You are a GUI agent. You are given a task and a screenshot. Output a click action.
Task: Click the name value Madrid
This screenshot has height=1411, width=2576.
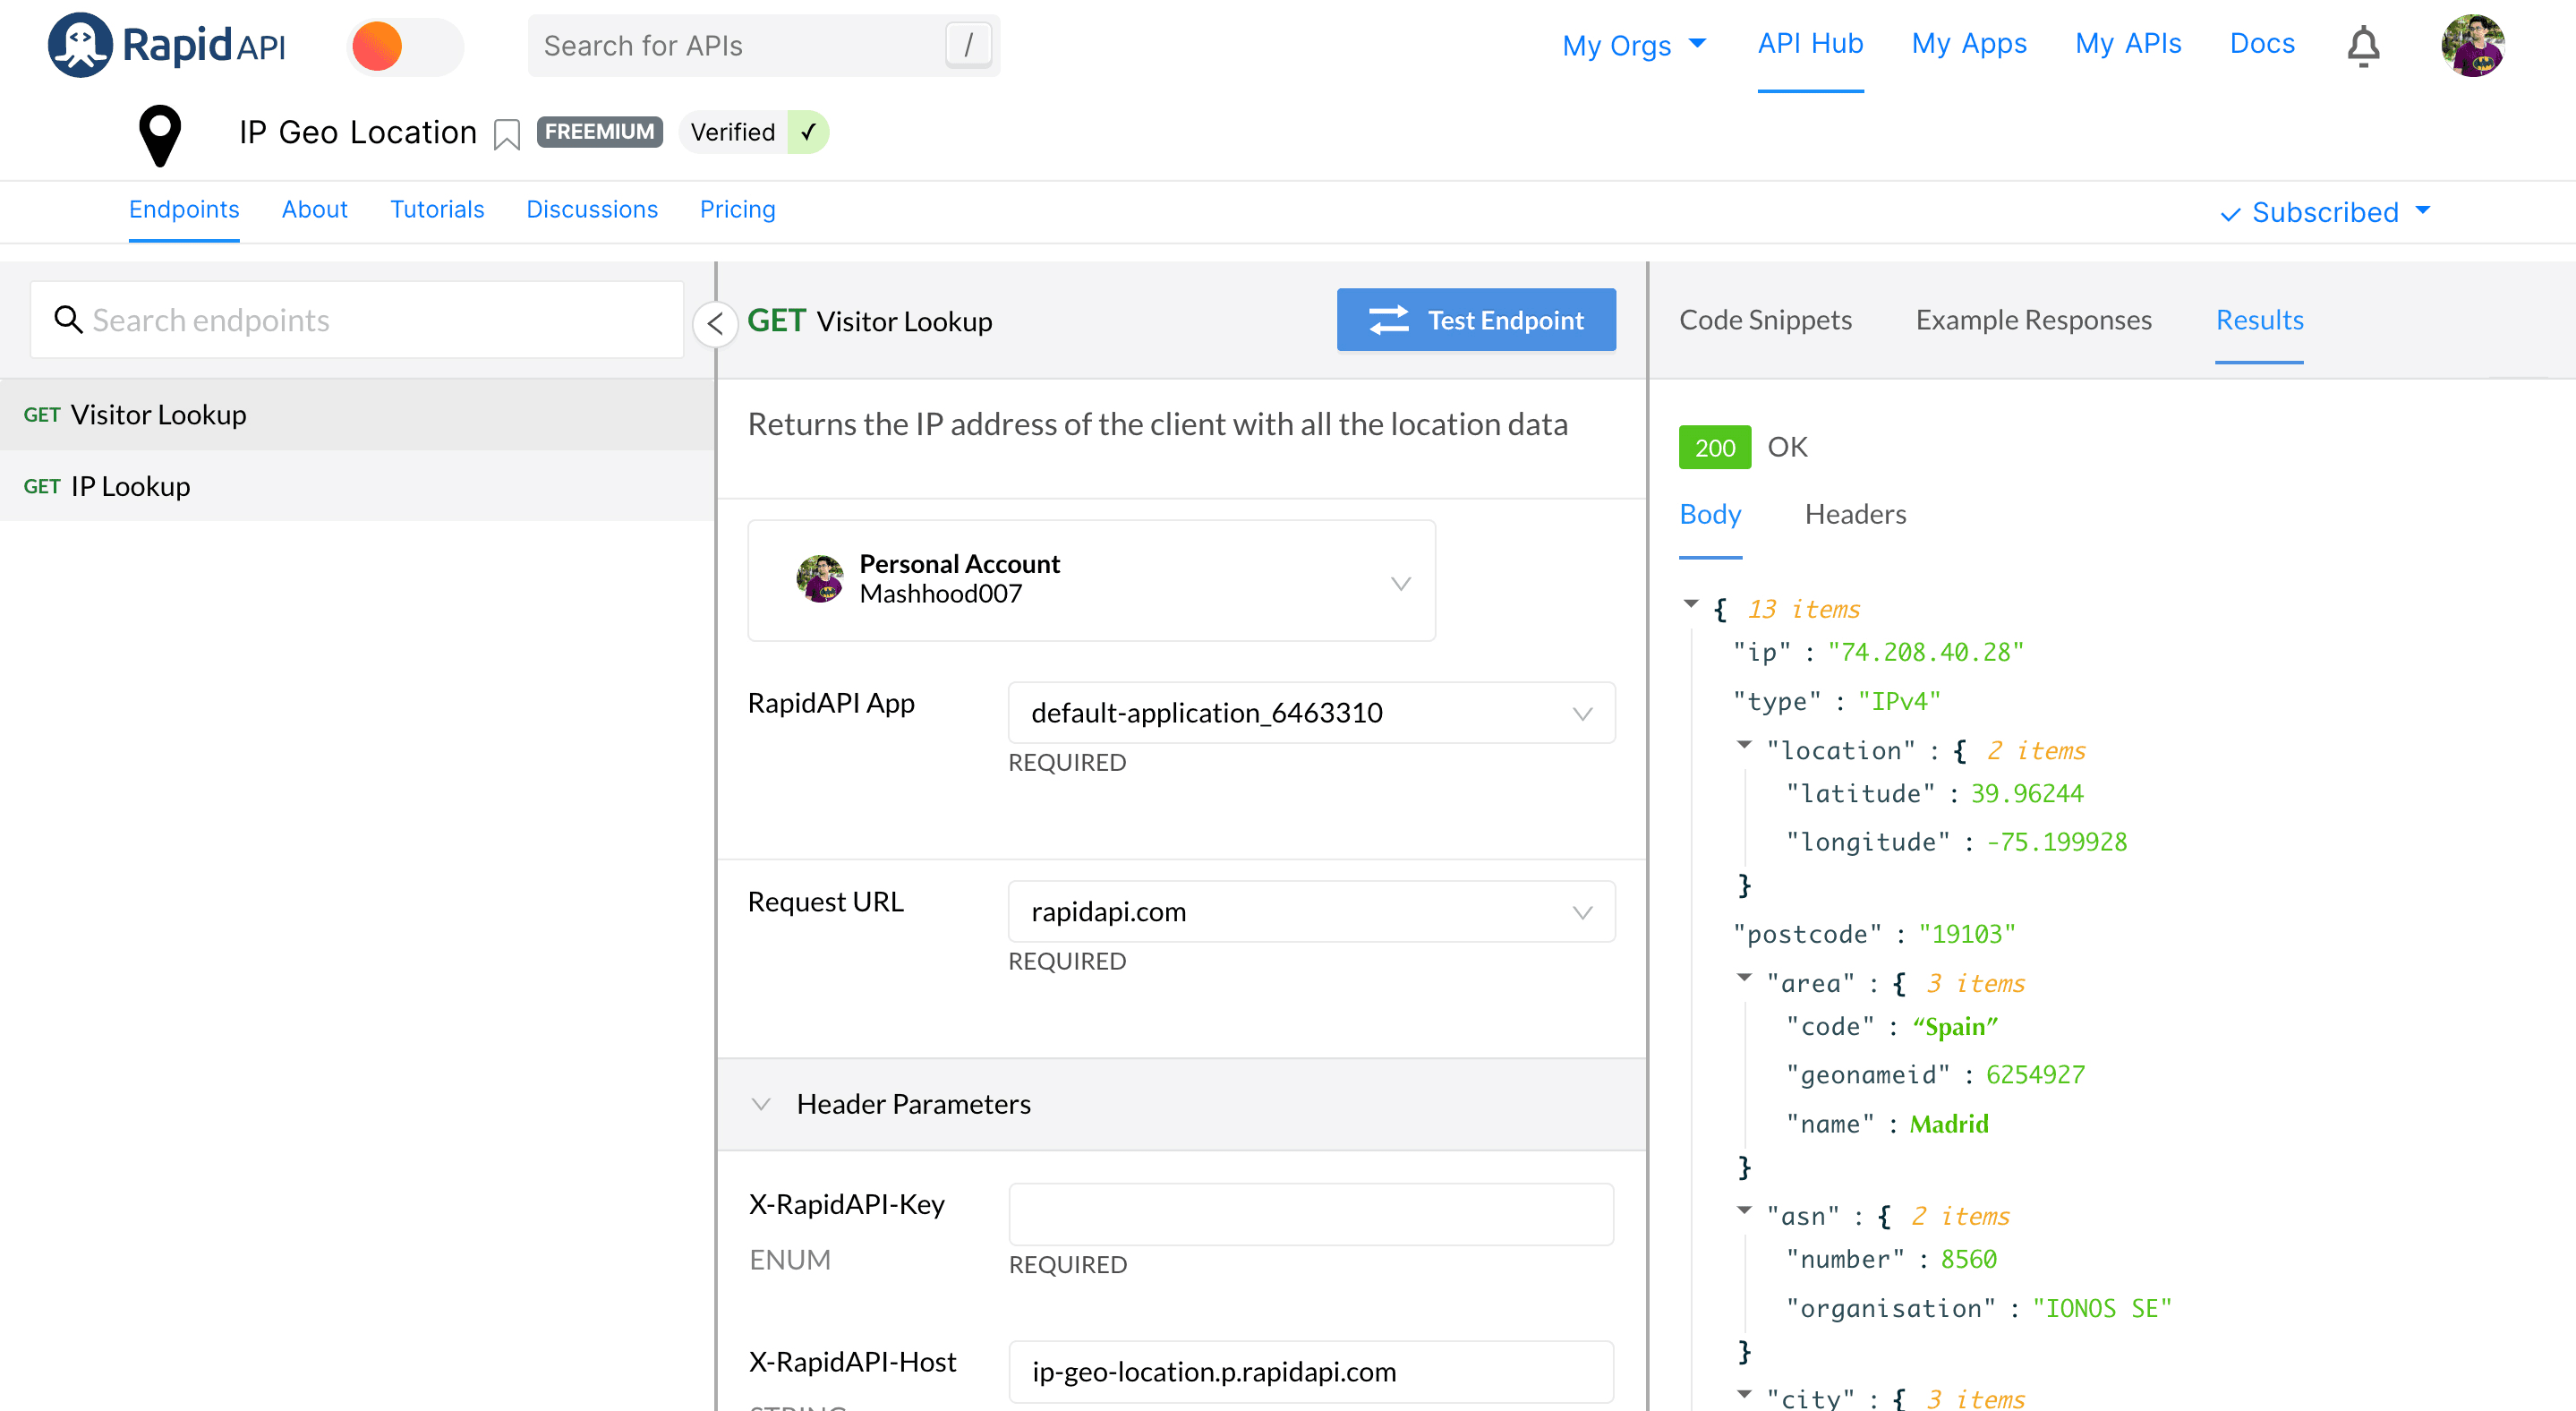coord(1949,1124)
